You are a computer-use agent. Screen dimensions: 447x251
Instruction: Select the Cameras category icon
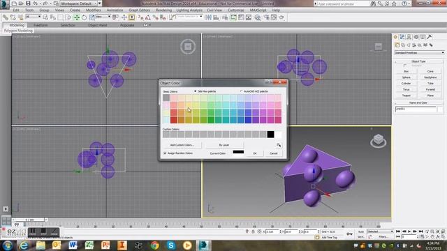[x=414, y=45]
